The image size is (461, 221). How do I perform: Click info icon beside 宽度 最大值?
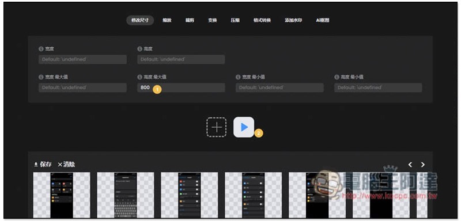41,77
